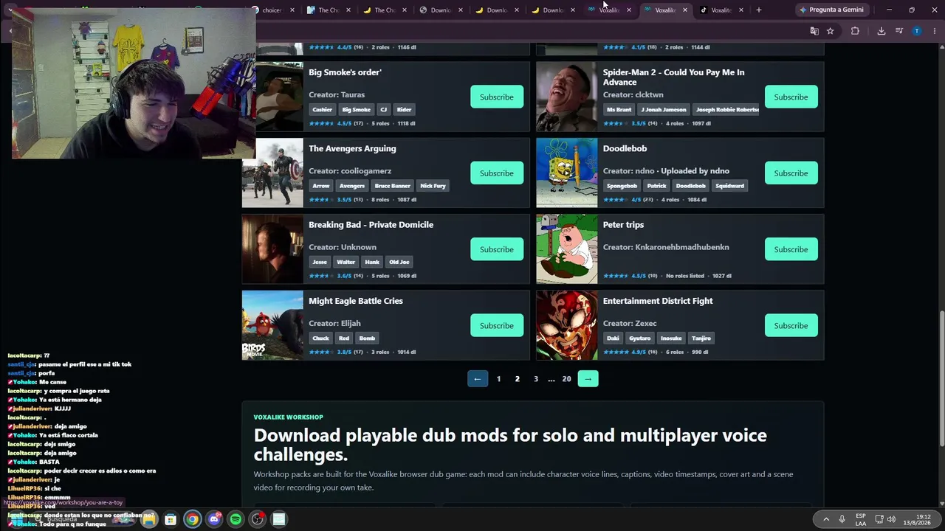Click the J Jonah Jameson role tag
Image resolution: width=945 pixels, height=531 pixels.
(664, 110)
